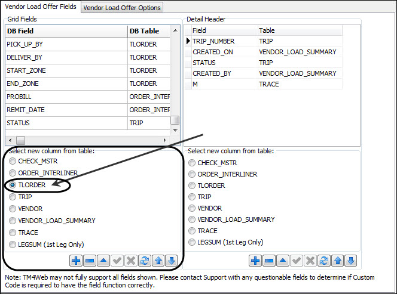Select VENDOR radio under Grid Fields
Image resolution: width=397 pixels, height=294 pixels.
pyautogui.click(x=13, y=209)
